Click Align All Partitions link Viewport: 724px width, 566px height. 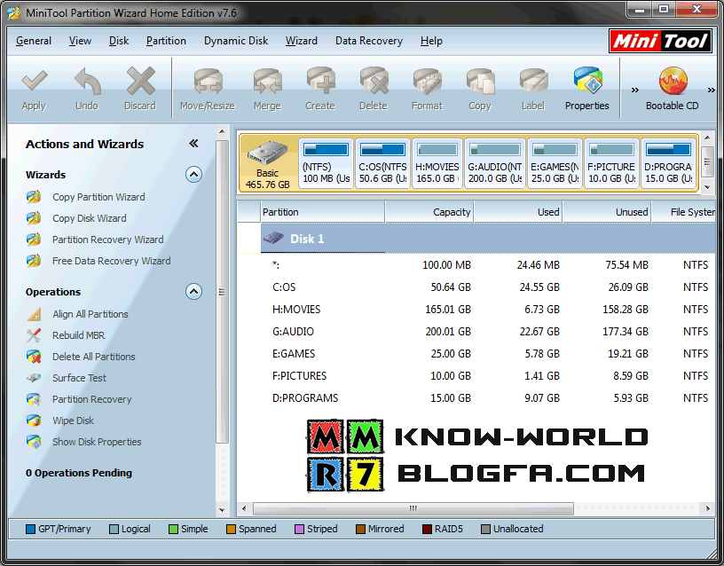click(x=90, y=314)
